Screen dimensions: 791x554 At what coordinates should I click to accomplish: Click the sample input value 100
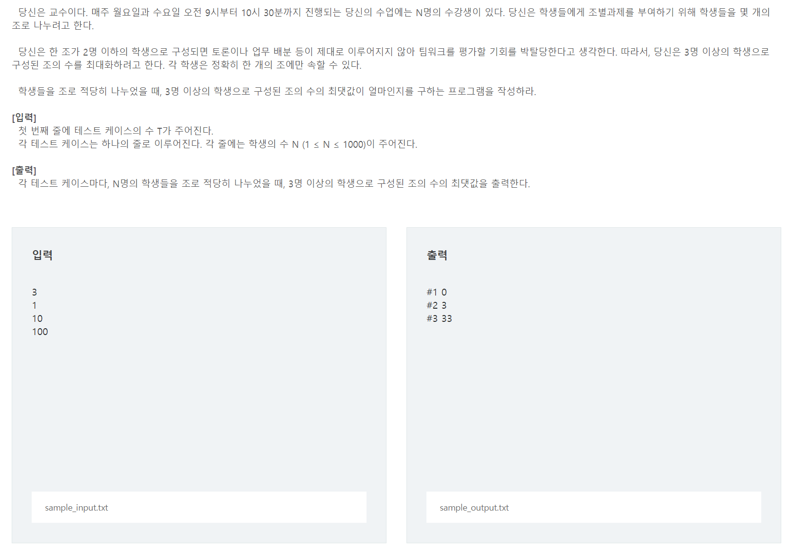[40, 332]
